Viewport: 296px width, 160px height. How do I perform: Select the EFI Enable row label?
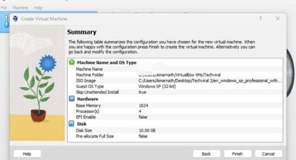pos(86,117)
